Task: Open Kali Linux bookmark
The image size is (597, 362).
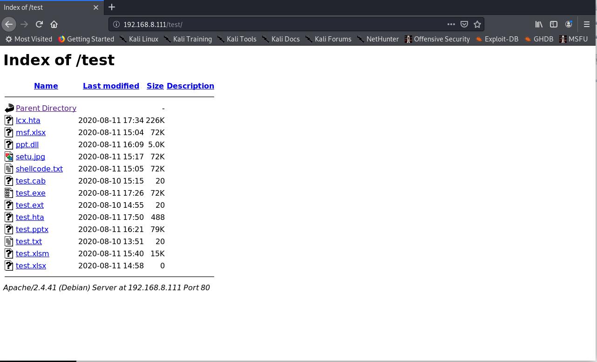Action: 139,39
